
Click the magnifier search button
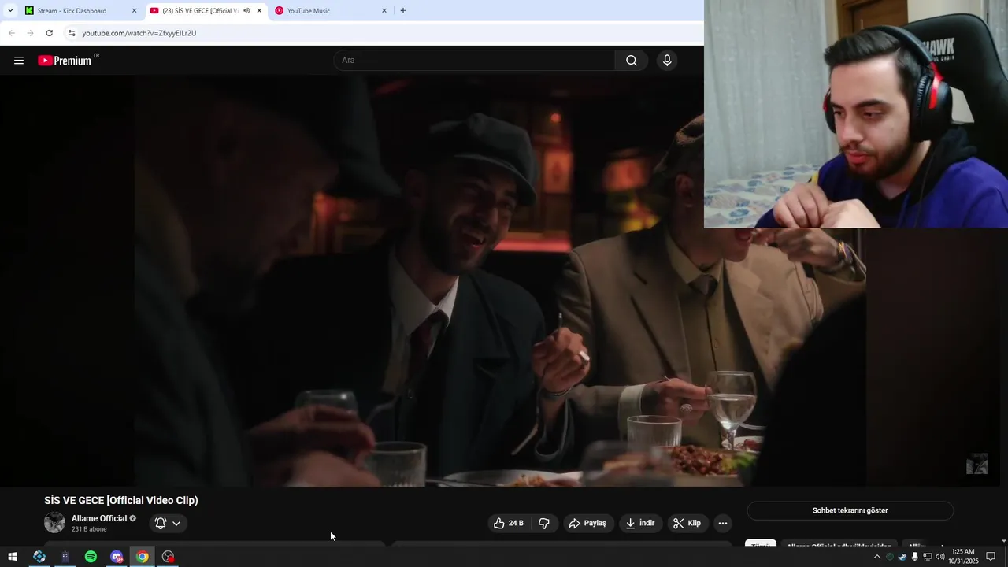click(x=632, y=61)
